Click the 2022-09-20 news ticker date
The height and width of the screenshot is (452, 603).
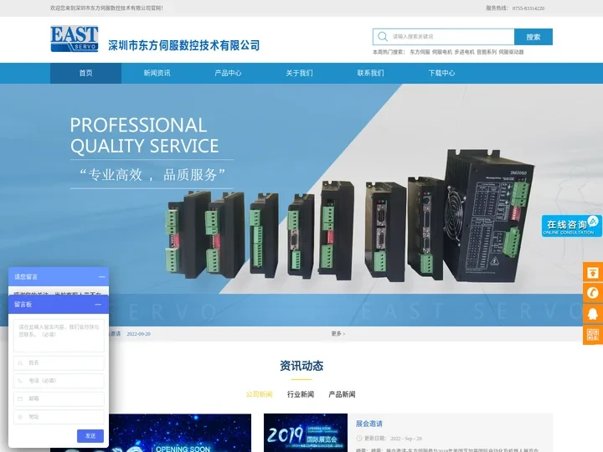pyautogui.click(x=138, y=334)
